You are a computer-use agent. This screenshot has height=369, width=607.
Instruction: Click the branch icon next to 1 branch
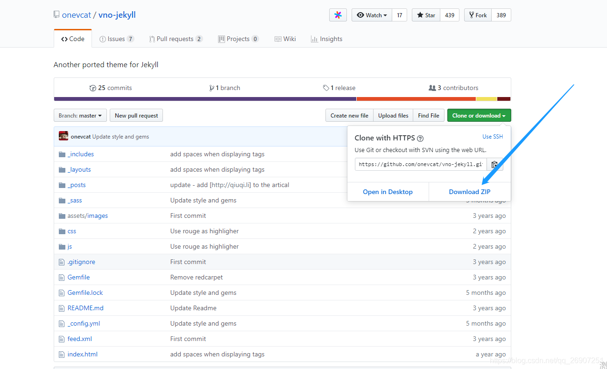click(212, 88)
